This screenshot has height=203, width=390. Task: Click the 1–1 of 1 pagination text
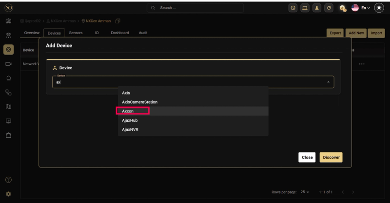point(326,192)
